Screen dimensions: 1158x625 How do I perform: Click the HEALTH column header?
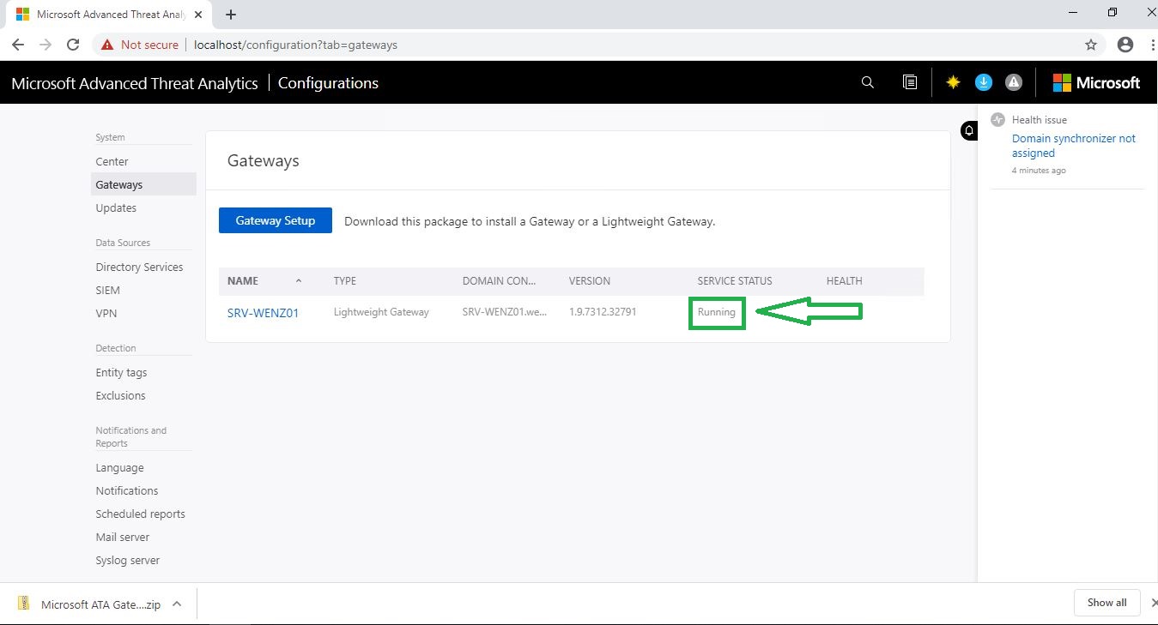click(845, 281)
